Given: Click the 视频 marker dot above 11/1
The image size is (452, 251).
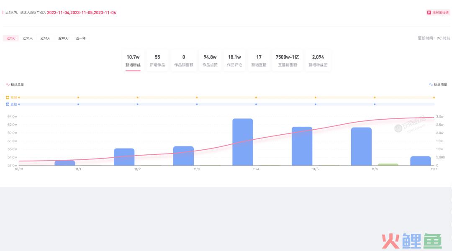Looking at the screenshot, I should (78, 97).
